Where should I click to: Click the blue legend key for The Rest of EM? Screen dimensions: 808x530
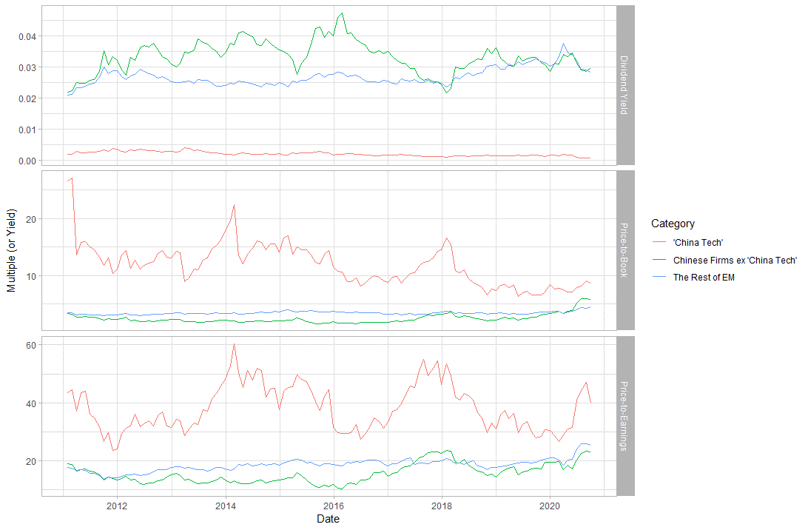pyautogui.click(x=659, y=278)
